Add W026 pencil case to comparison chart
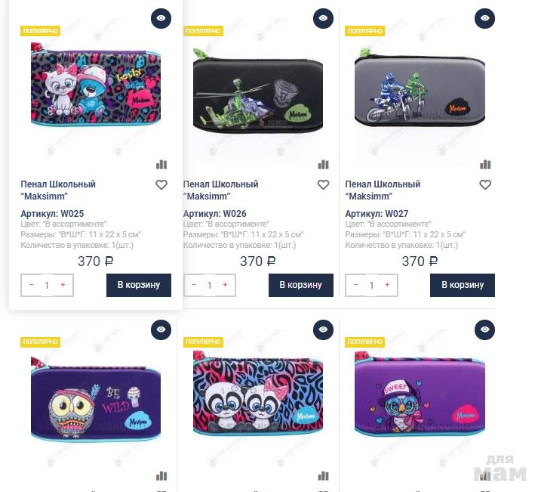The image size is (538, 492). coord(323,165)
